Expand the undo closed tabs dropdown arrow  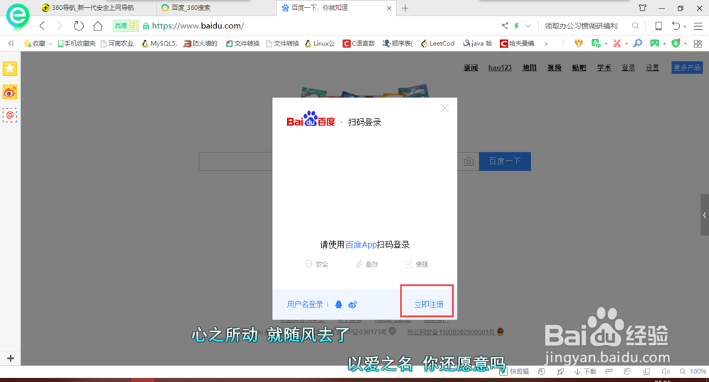pyautogui.click(x=685, y=27)
